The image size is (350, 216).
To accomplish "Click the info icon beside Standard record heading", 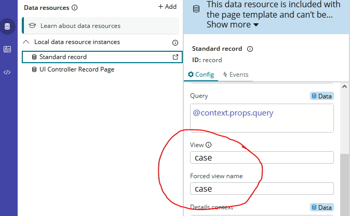I will tap(250, 49).
